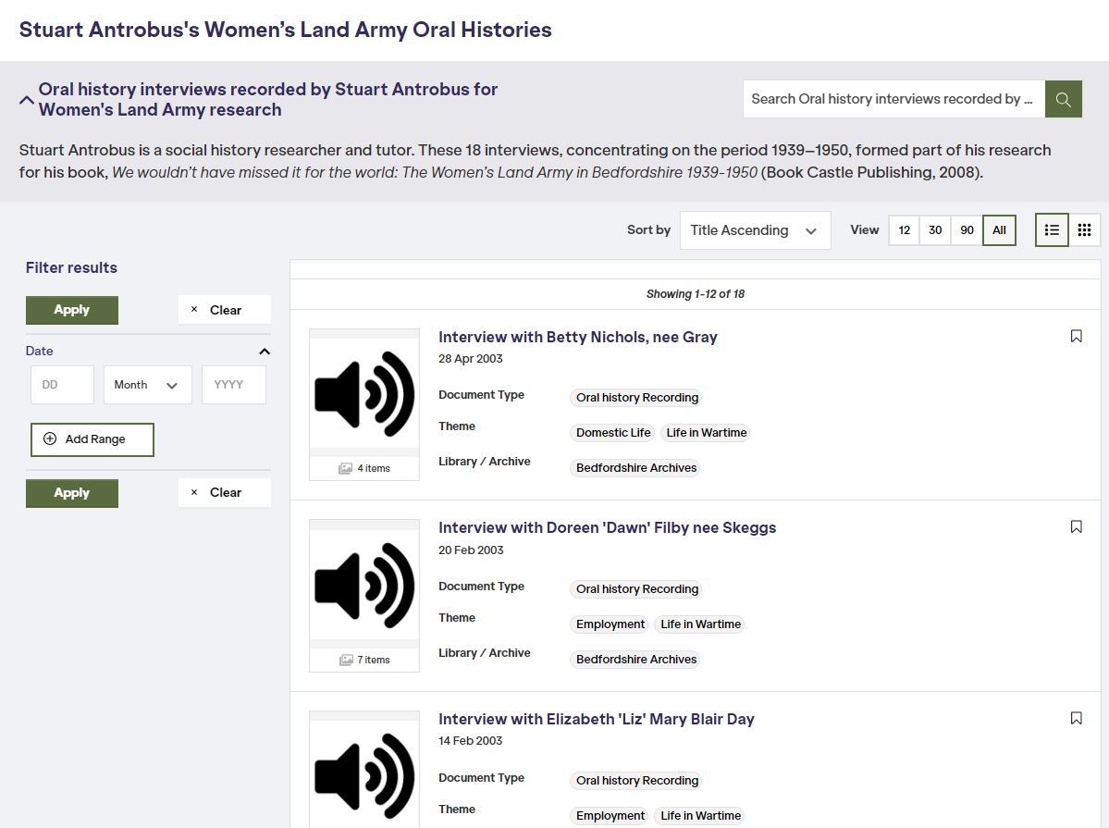Image resolution: width=1109 pixels, height=828 pixels.
Task: Click the top Apply filter button
Action: [72, 310]
